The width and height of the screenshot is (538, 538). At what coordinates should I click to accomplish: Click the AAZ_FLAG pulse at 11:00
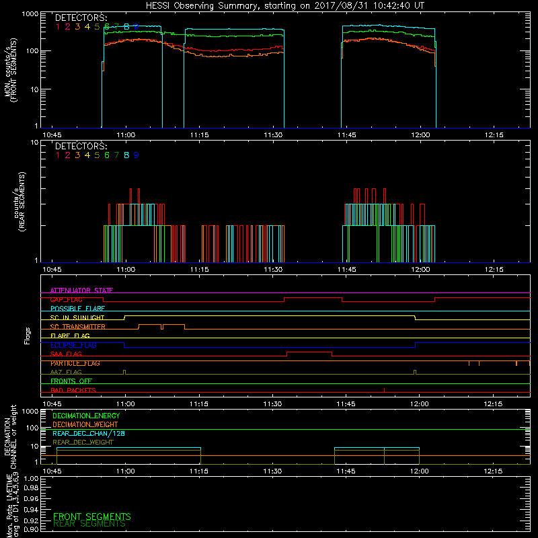(x=124, y=373)
